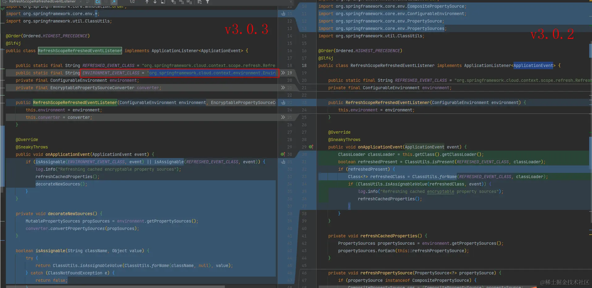The height and width of the screenshot is (288, 592).
Task: Click the find bar search field
Action: pos(42,2)
